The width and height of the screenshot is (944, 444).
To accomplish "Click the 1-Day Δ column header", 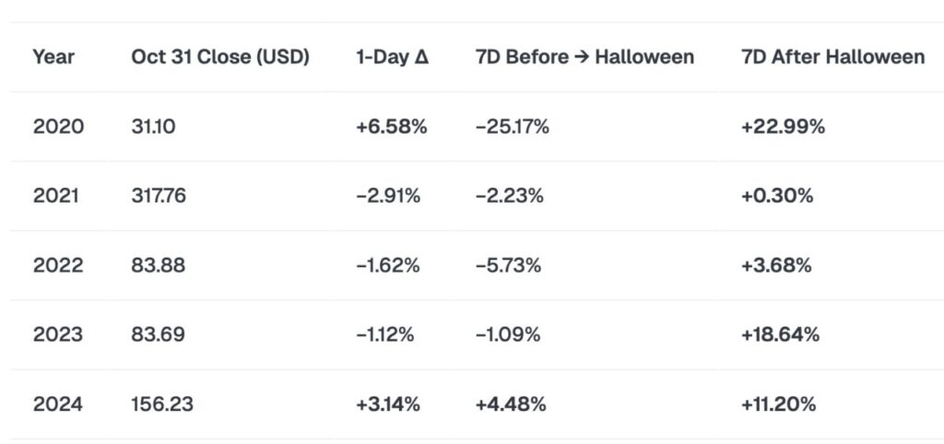I will tap(392, 57).
